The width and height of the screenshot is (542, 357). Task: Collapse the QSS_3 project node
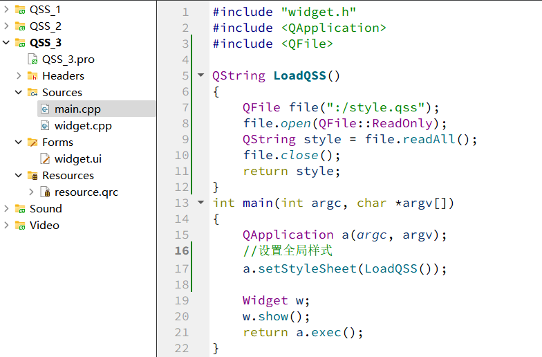tap(6, 43)
